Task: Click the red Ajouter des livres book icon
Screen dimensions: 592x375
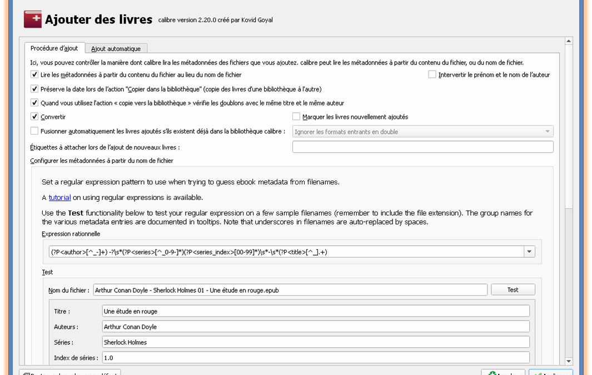Action: coord(32,19)
